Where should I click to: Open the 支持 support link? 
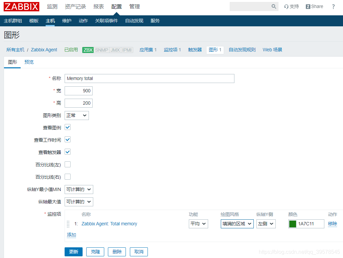(x=292, y=7)
